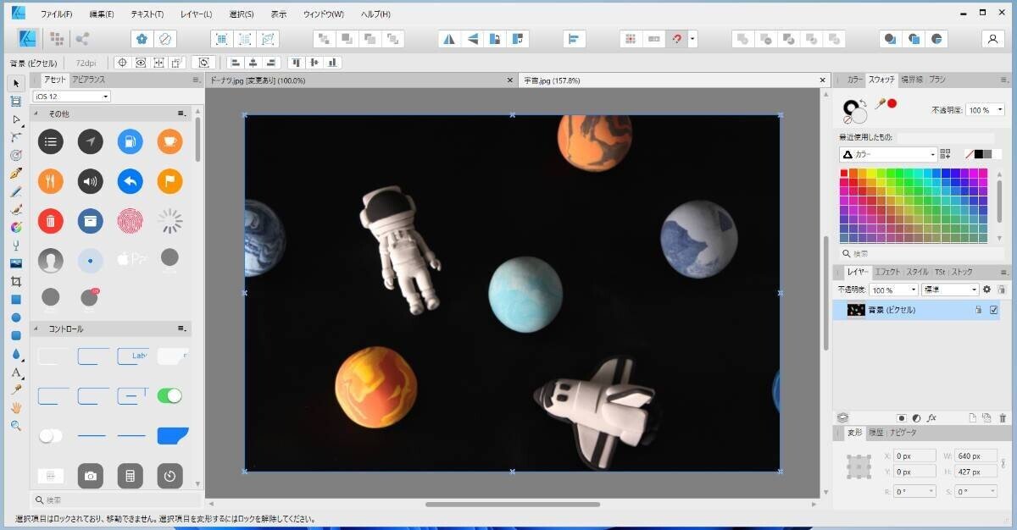
Task: Toggle the snapping magnet button
Action: tap(676, 39)
